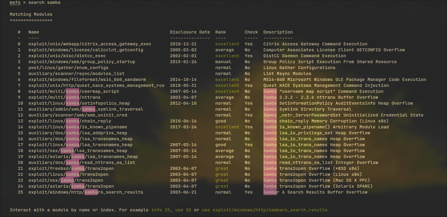Select module name exploit/osx/samba/lsa_transnames_heap
The image size is (447, 217).
tap(78, 151)
